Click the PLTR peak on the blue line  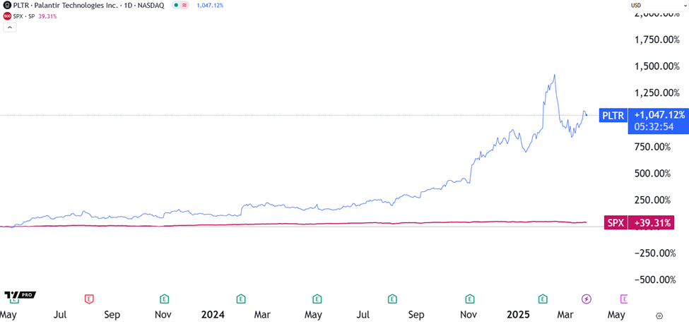pos(555,75)
